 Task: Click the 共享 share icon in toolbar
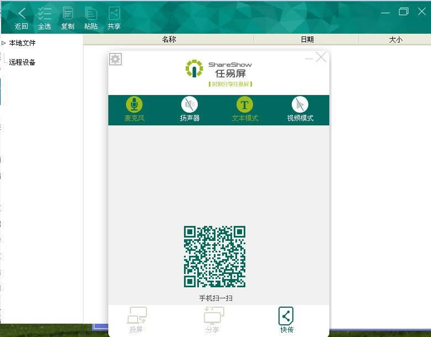114,14
